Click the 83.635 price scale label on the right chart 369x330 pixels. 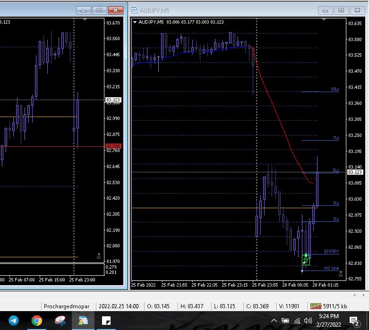pos(355,23)
